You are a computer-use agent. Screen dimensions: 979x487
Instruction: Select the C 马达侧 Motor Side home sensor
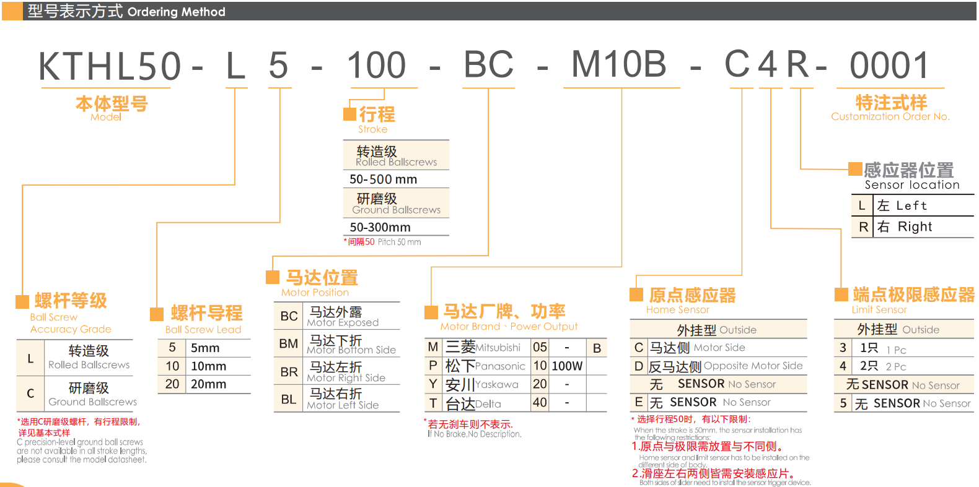[x=719, y=348]
